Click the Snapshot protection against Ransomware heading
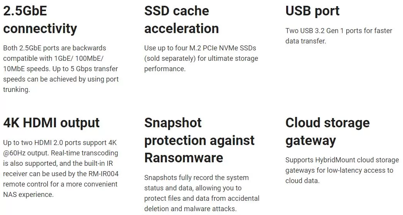This screenshot has width=403, height=215. [x=199, y=140]
